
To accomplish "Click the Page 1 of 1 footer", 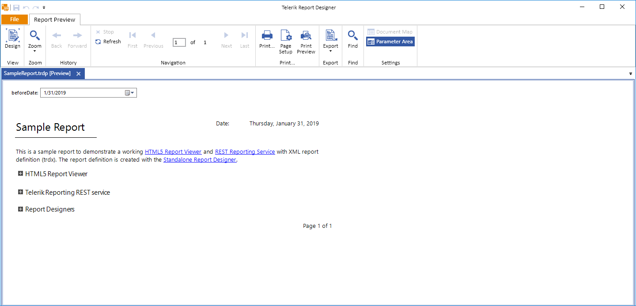I will pyautogui.click(x=318, y=226).
